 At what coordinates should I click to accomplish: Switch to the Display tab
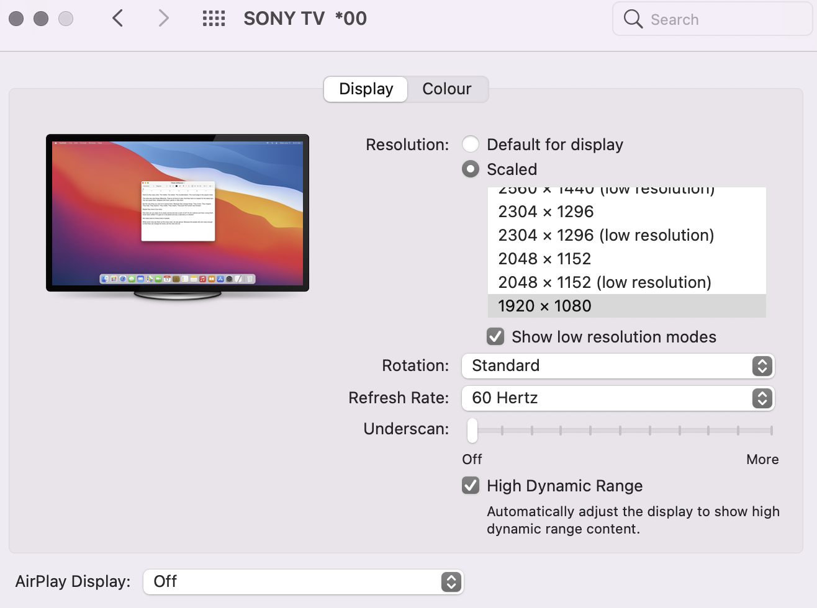tap(366, 89)
